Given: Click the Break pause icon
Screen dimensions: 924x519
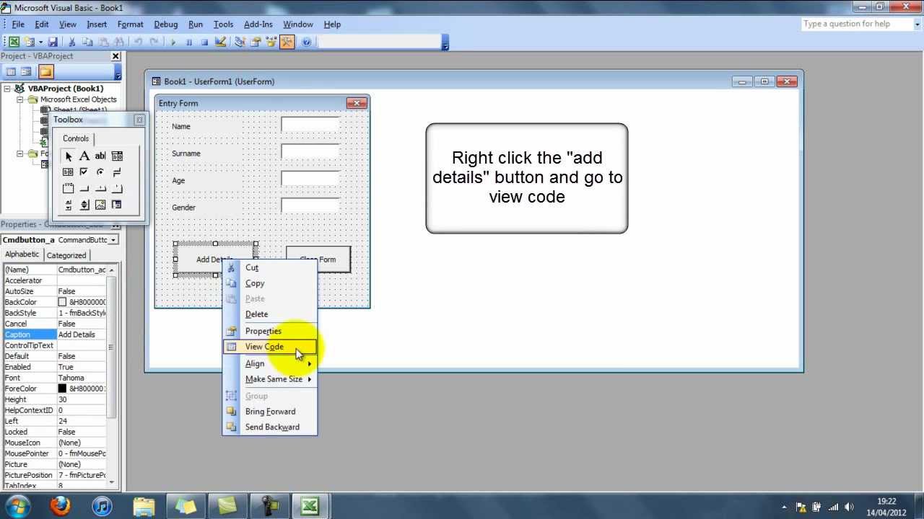Looking at the screenshot, I should point(189,43).
